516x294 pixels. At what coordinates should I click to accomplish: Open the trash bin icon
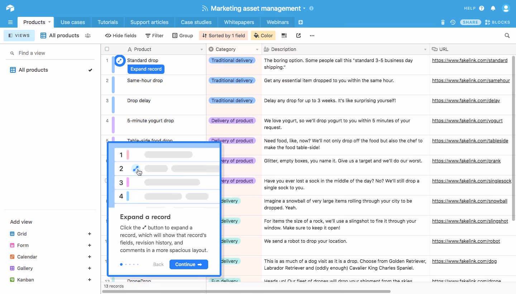coord(443,22)
